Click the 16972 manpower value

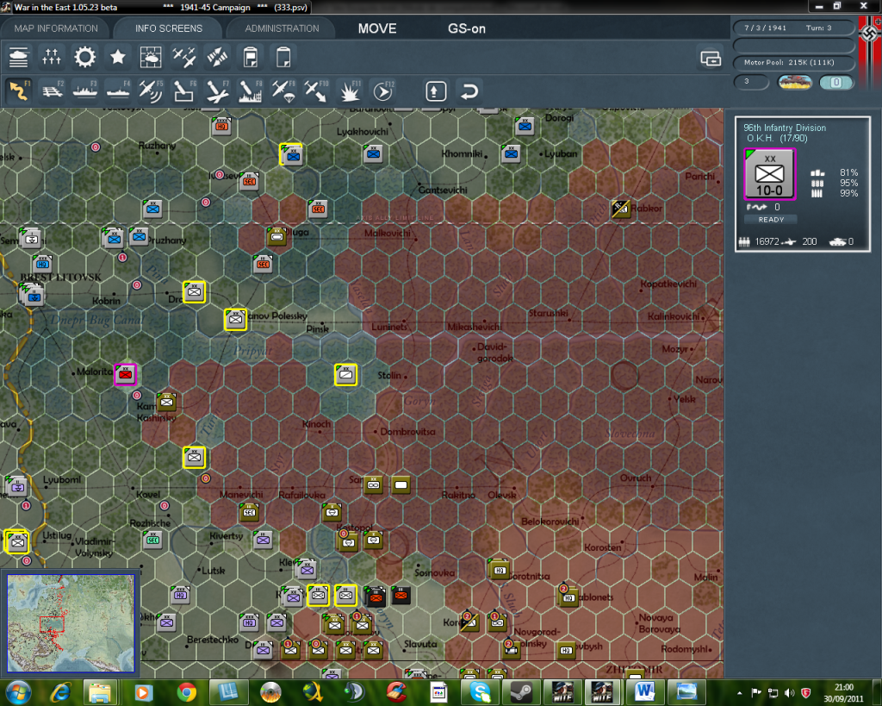pyautogui.click(x=767, y=241)
